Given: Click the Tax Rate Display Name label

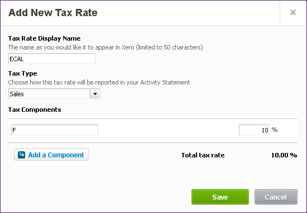Looking at the screenshot, I should coord(45,38).
